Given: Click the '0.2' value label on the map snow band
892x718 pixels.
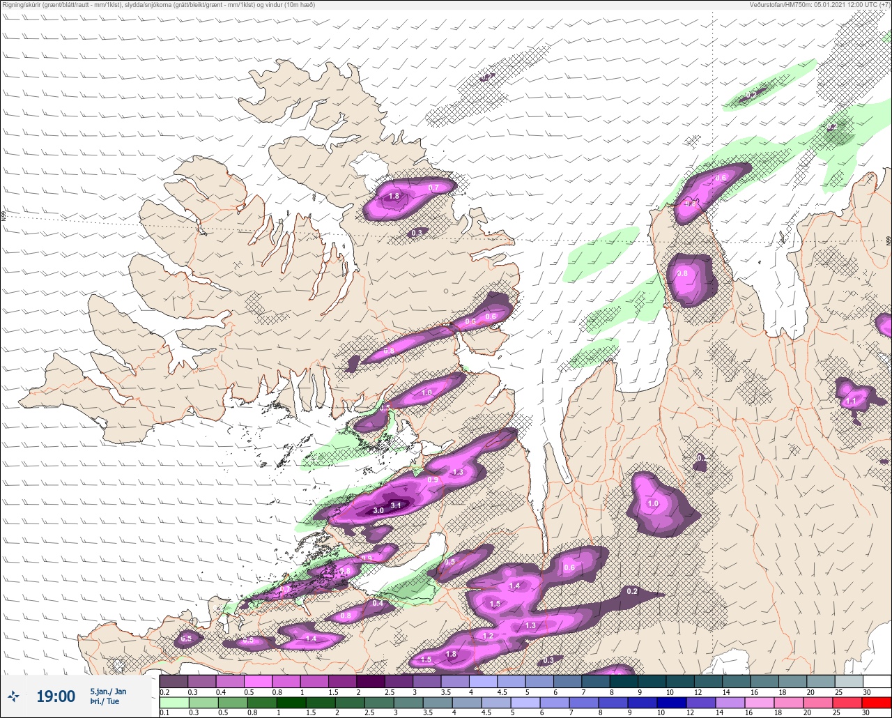Looking at the screenshot, I should pos(632,591).
